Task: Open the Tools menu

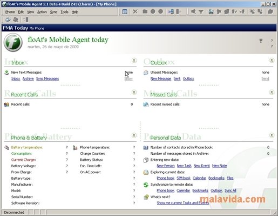Action: point(64,12)
